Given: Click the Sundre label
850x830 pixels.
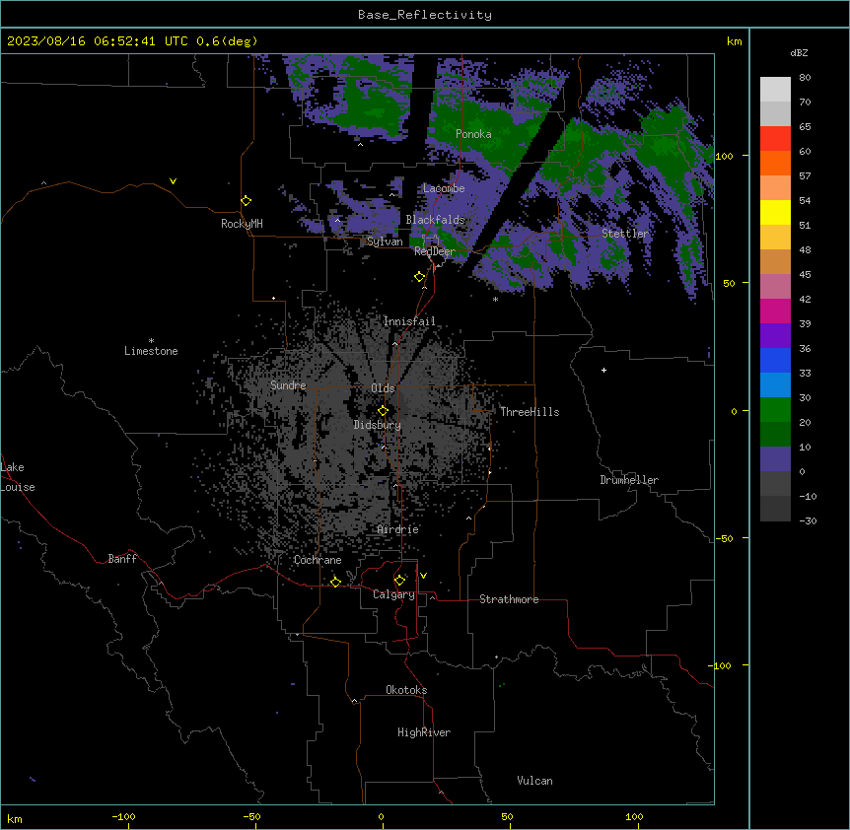Looking at the screenshot, I should (288, 385).
